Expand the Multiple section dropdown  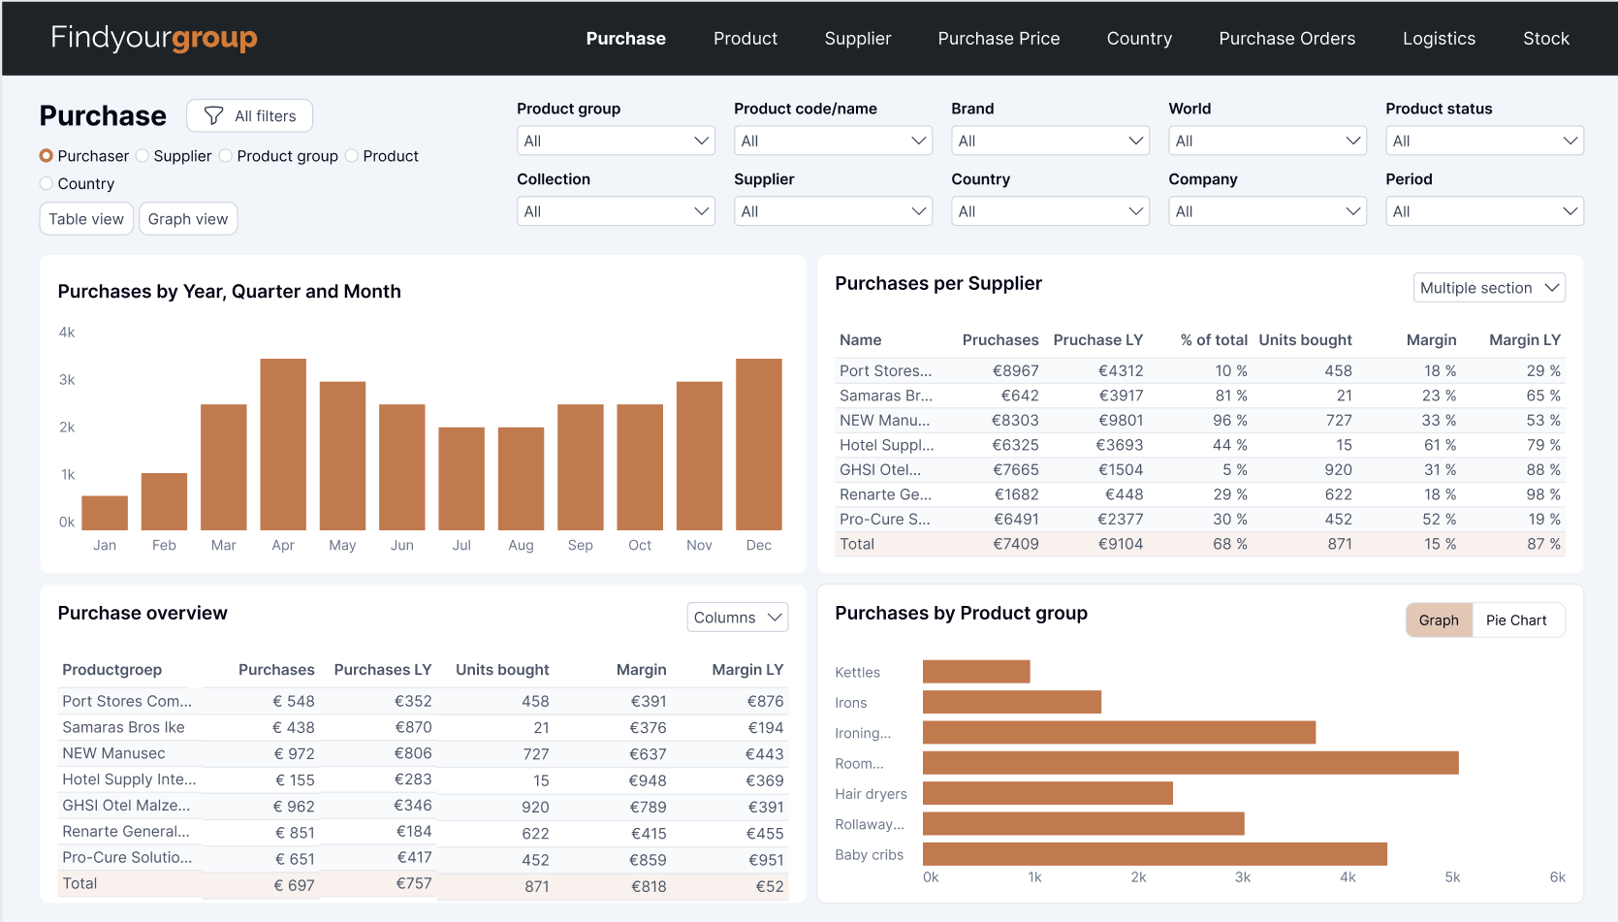click(x=1489, y=288)
